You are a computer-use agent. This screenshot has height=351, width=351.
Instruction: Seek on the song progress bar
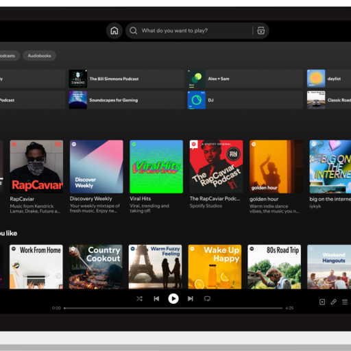[x=173, y=308]
